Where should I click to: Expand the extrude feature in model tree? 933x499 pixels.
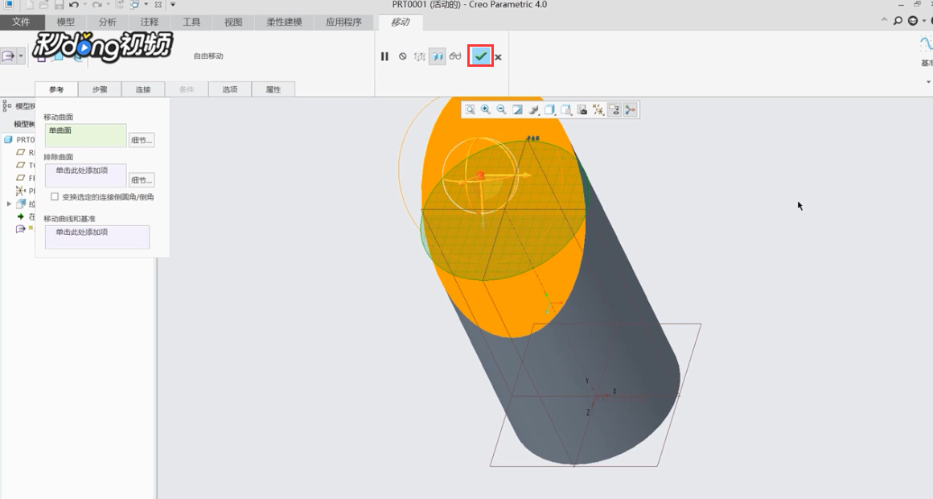(9, 204)
